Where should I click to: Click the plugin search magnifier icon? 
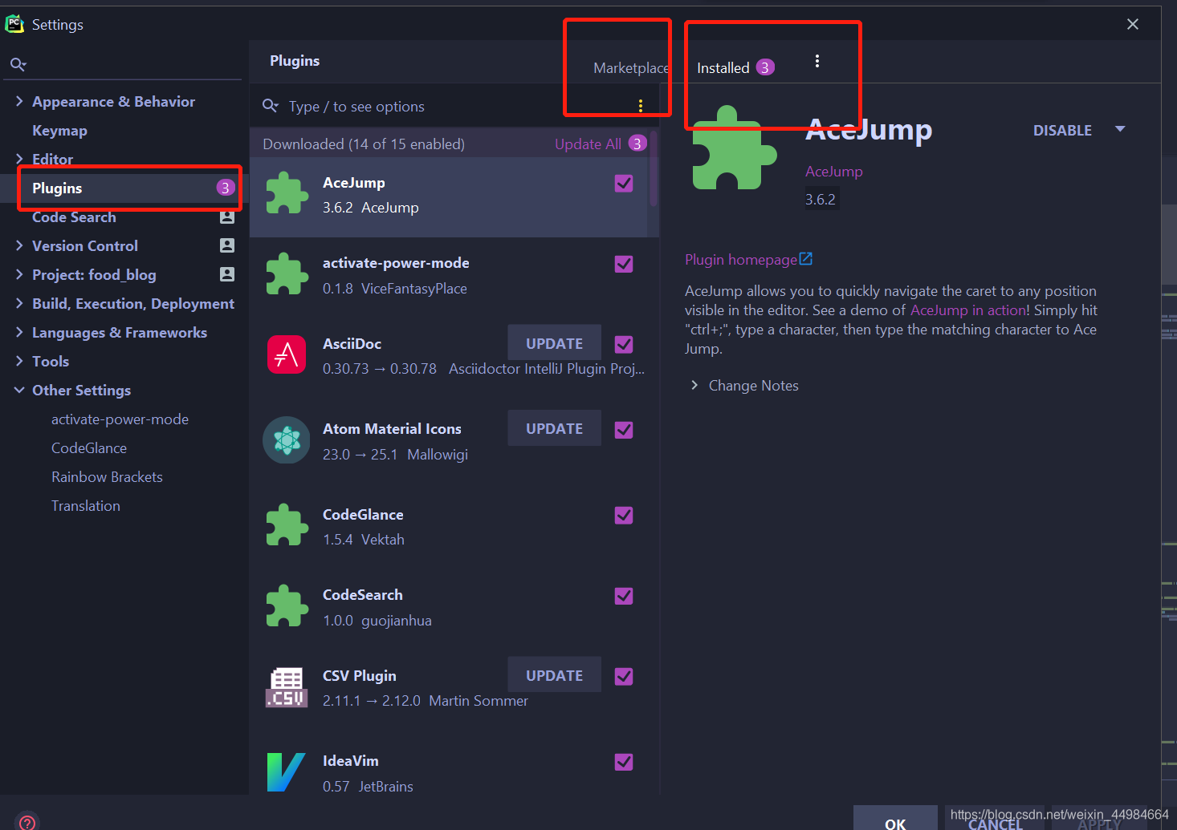coord(271,106)
